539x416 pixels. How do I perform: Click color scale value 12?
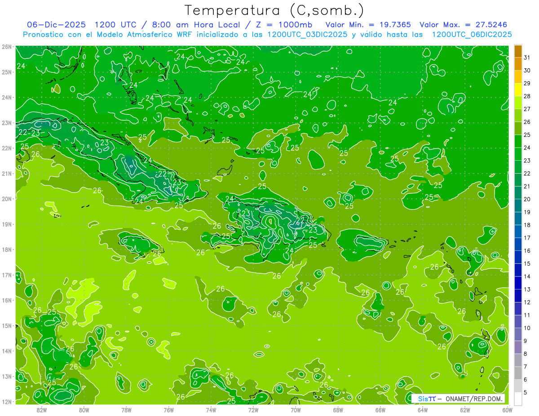point(527,302)
